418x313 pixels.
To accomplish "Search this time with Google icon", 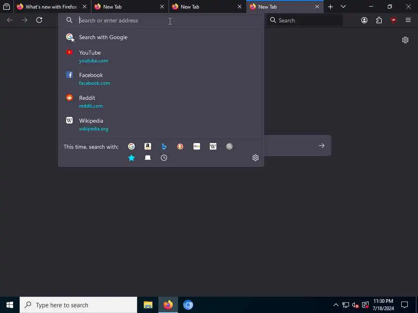I will pos(131,146).
